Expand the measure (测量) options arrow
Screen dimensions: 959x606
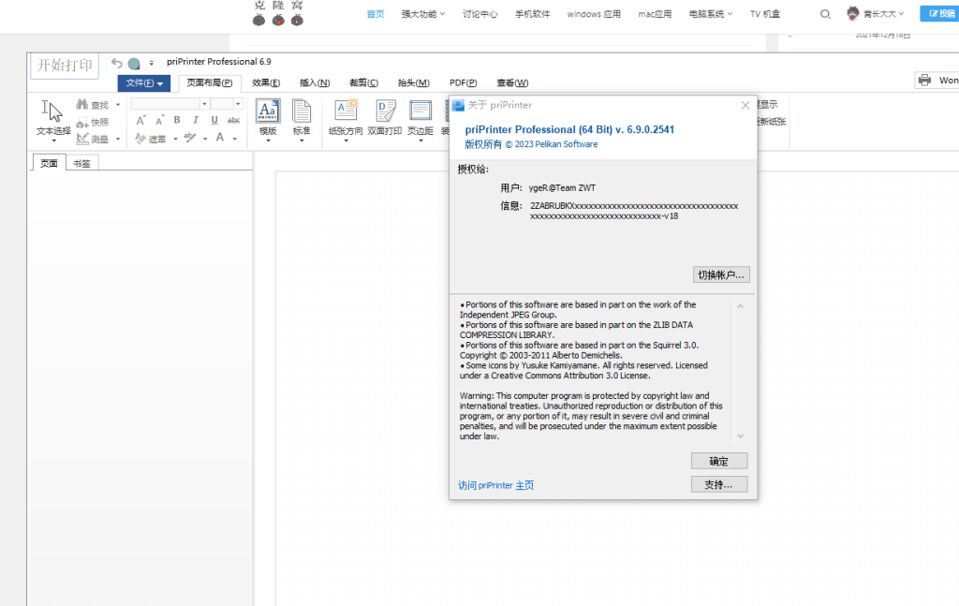118,140
